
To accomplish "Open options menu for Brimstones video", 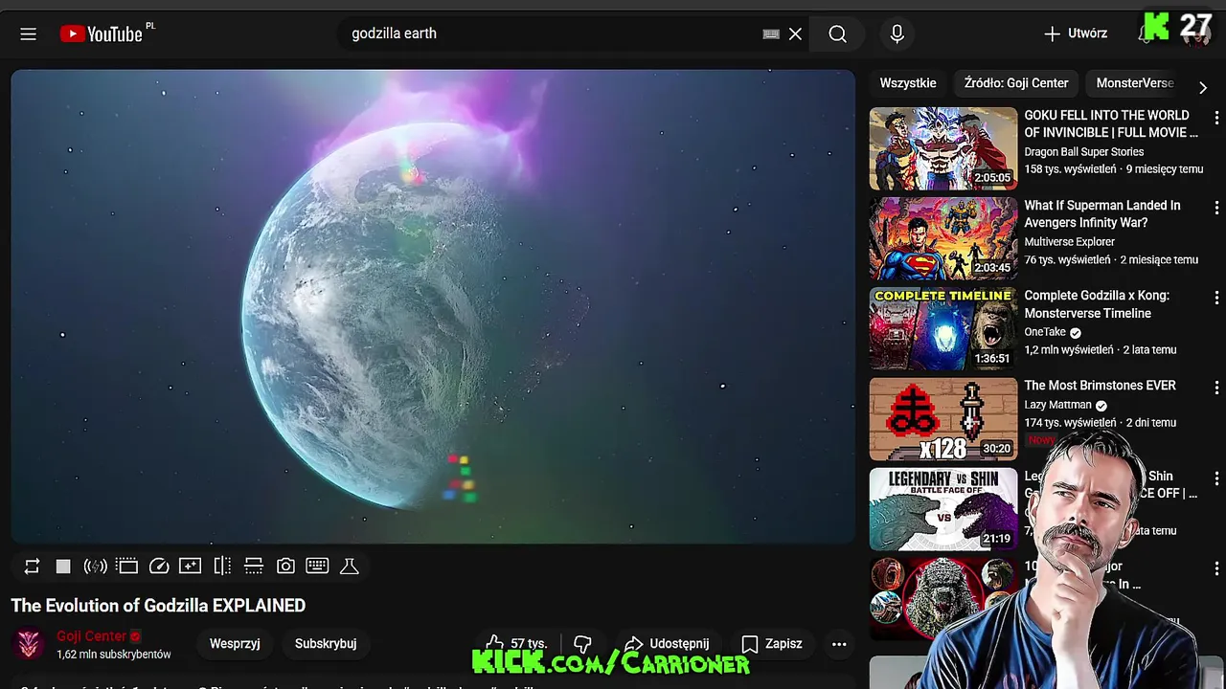I will point(1216,388).
